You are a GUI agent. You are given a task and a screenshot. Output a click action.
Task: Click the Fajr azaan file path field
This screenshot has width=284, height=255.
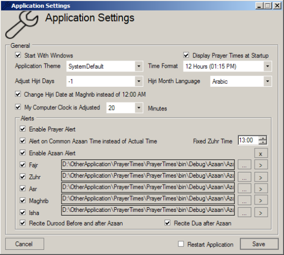click(x=148, y=165)
